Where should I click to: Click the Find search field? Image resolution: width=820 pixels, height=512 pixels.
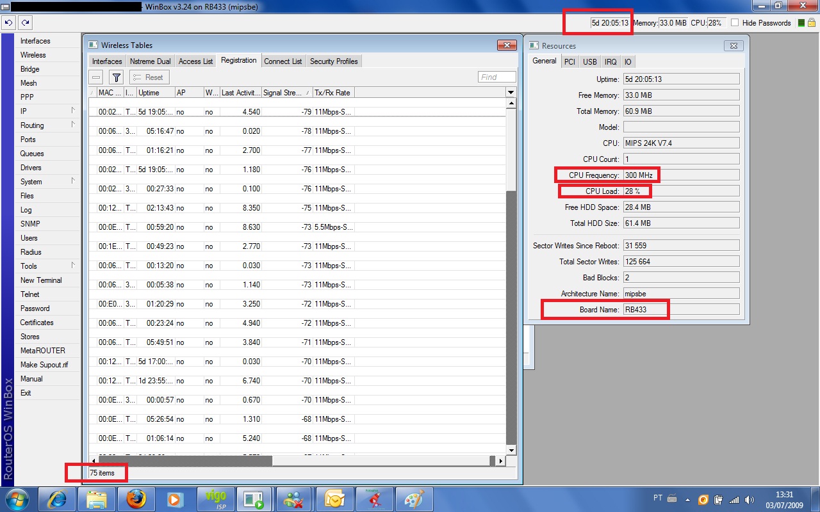[496, 77]
